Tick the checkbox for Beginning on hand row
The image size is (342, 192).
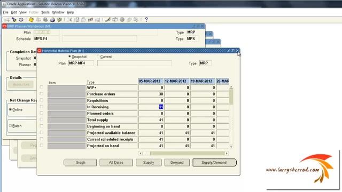pyautogui.click(x=41, y=126)
